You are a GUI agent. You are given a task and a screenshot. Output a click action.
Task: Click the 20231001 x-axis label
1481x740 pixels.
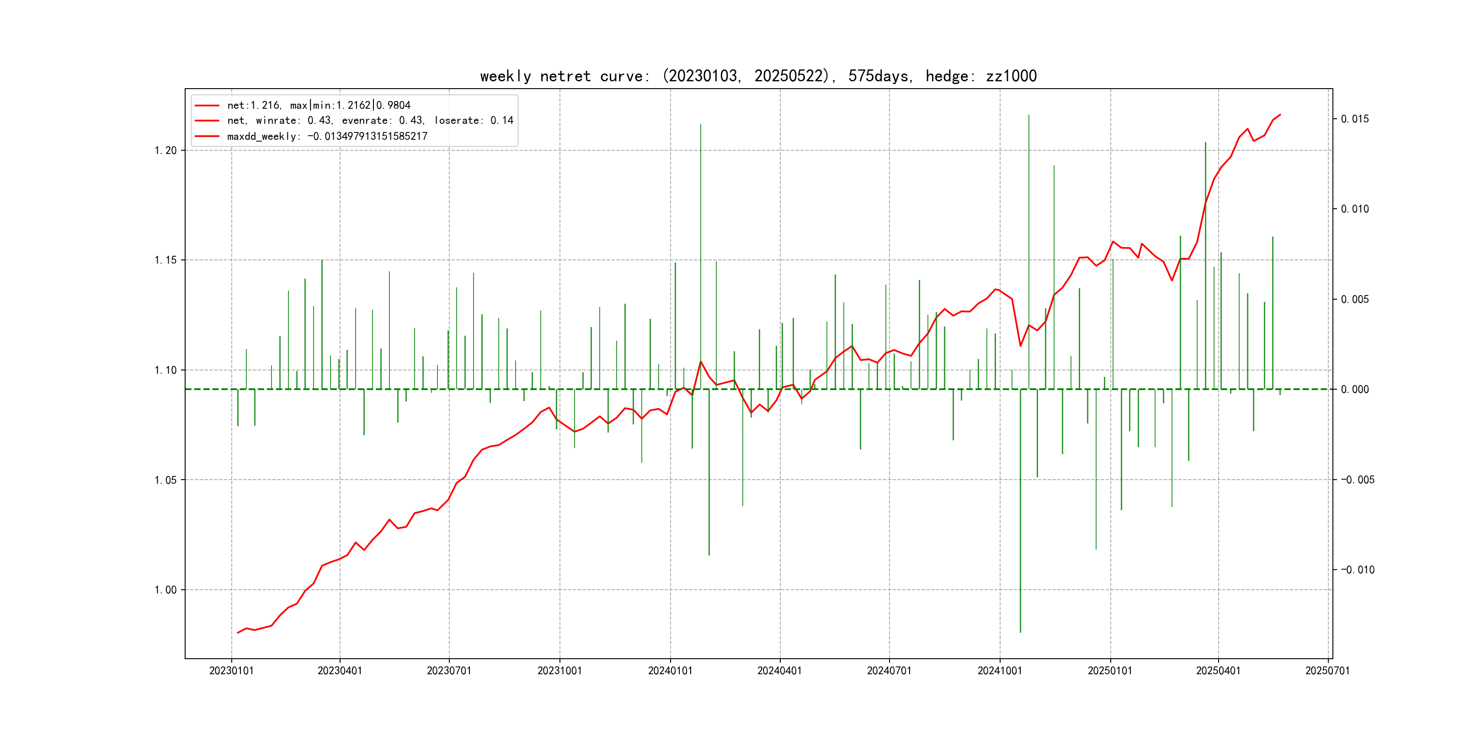click(x=559, y=671)
